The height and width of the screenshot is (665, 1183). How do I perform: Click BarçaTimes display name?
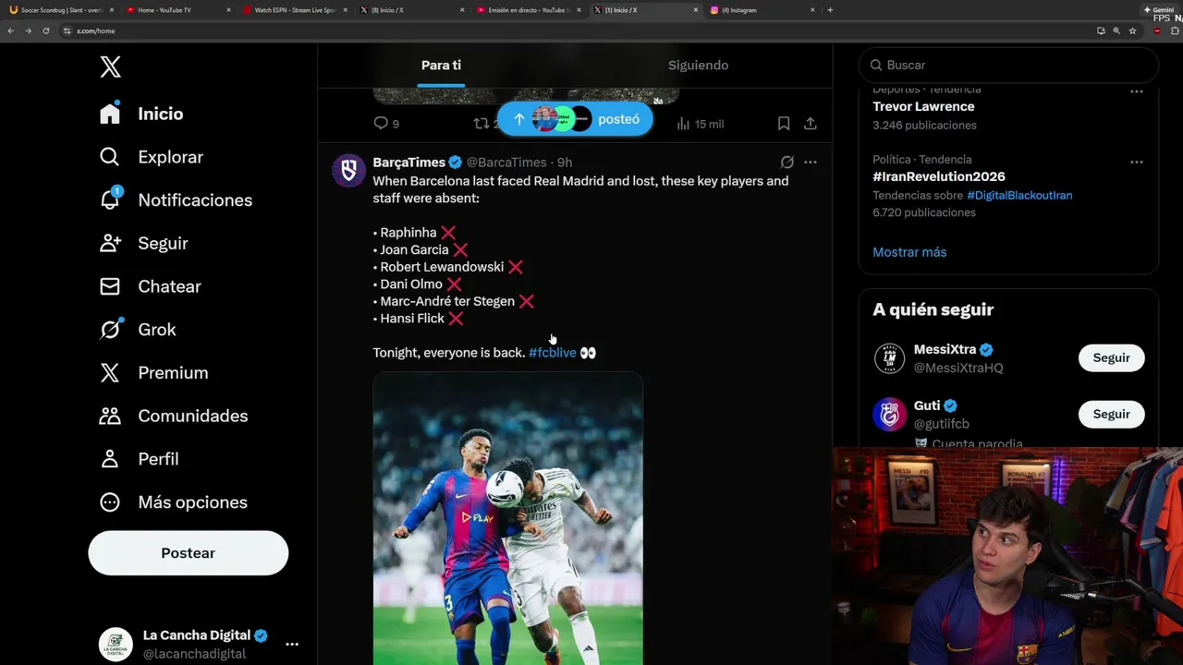[x=409, y=163]
